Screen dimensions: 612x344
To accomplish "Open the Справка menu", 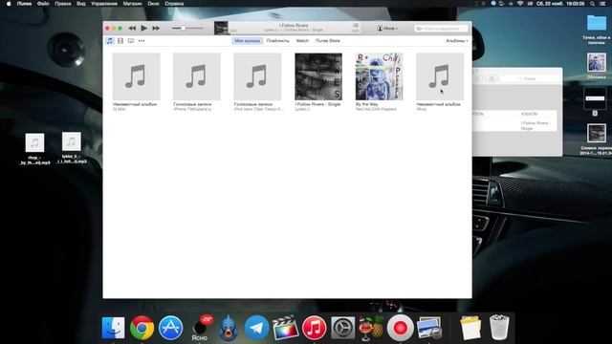I will (174, 4).
